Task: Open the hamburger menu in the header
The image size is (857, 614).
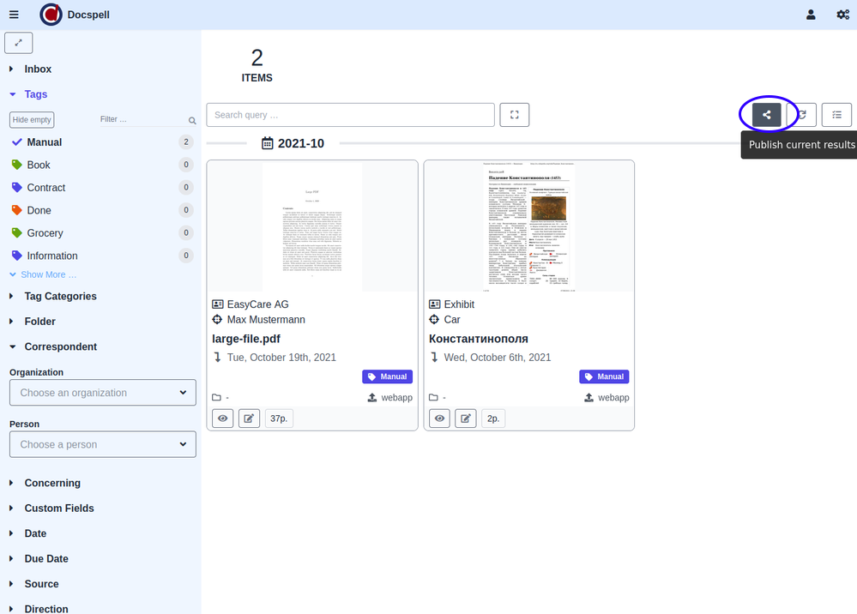Action: pyautogui.click(x=14, y=15)
